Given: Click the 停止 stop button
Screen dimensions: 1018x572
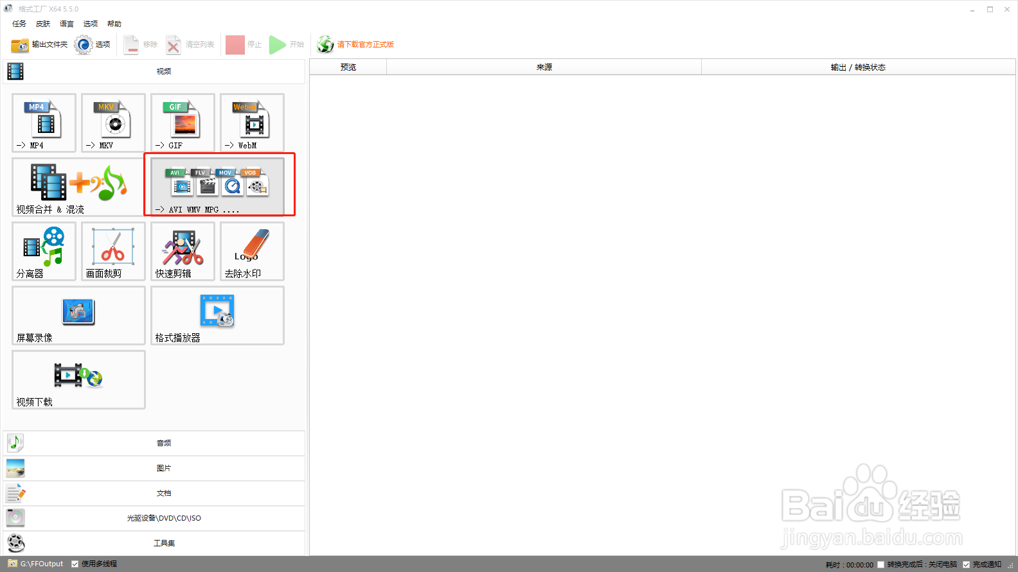Looking at the screenshot, I should click(244, 44).
